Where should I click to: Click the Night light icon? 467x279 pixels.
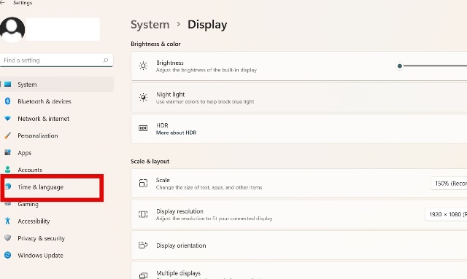143,98
